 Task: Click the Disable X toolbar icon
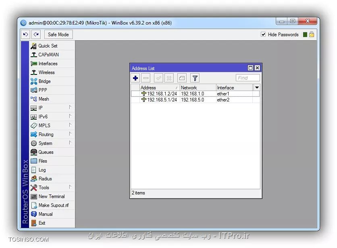[169, 78]
